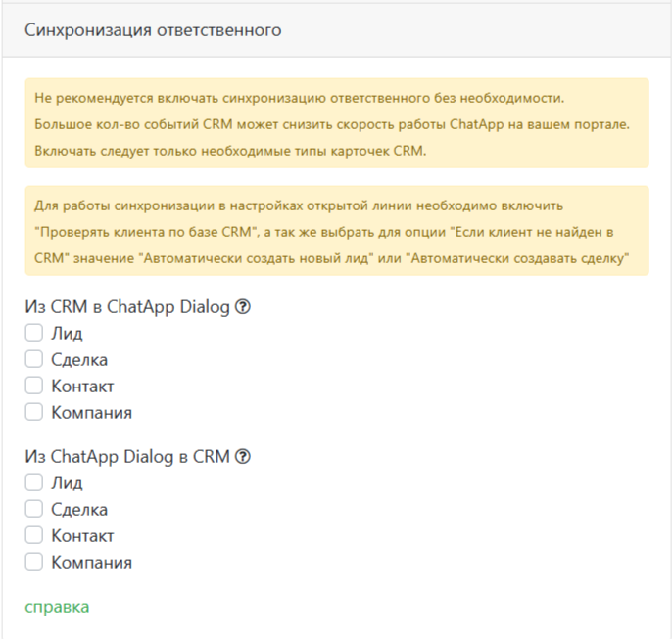Tick Сделка checkbox under Из CRM в ChatApp Dialog

point(34,360)
